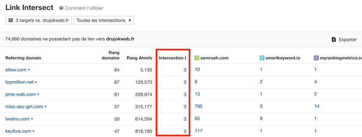Sort by Intersection column header
Screen dimensions: 362x137
171,58
